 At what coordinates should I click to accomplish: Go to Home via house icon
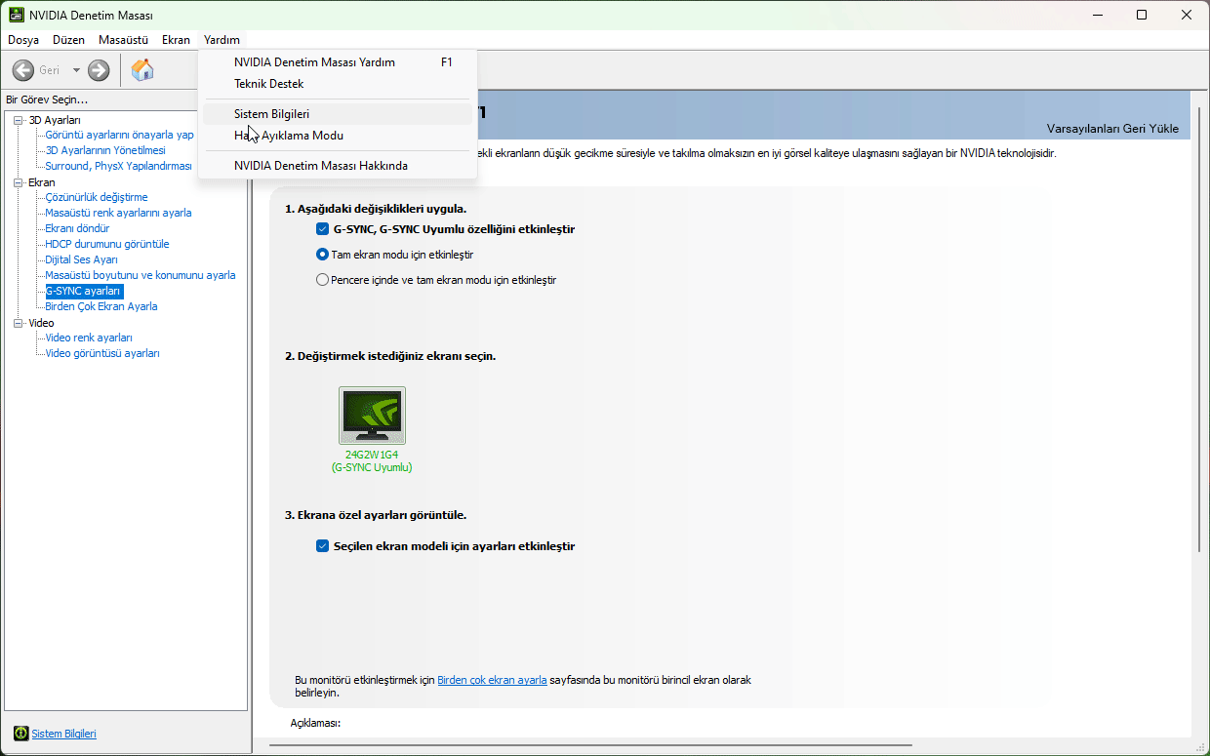tap(142, 69)
